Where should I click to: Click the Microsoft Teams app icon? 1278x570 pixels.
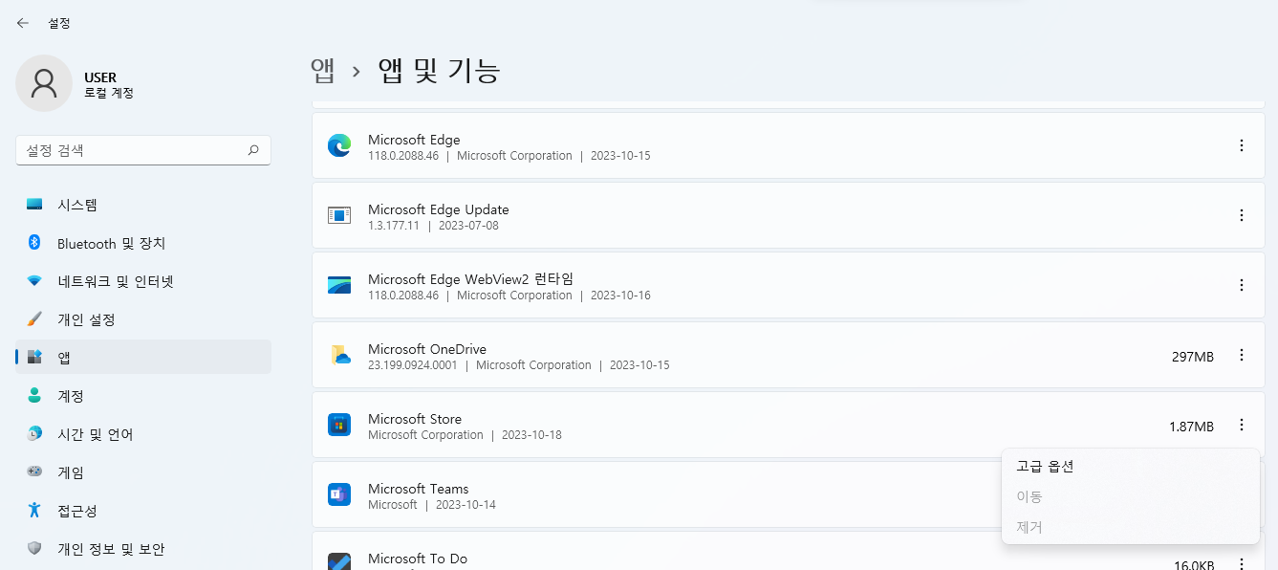[339, 494]
